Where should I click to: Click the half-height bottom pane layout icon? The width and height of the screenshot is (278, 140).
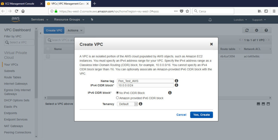click(263, 104)
